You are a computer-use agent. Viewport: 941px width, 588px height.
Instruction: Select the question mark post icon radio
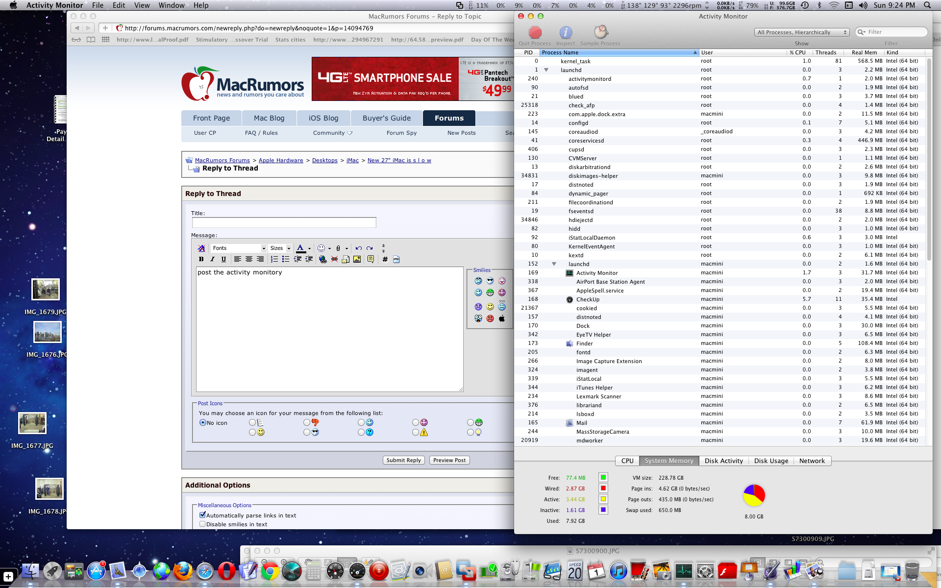tap(361, 432)
